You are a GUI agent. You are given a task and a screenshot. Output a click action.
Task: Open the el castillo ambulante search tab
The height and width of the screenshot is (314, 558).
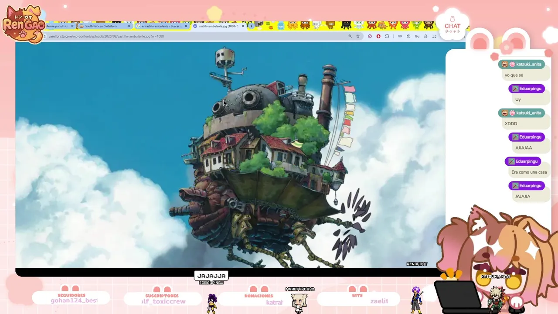[161, 26]
